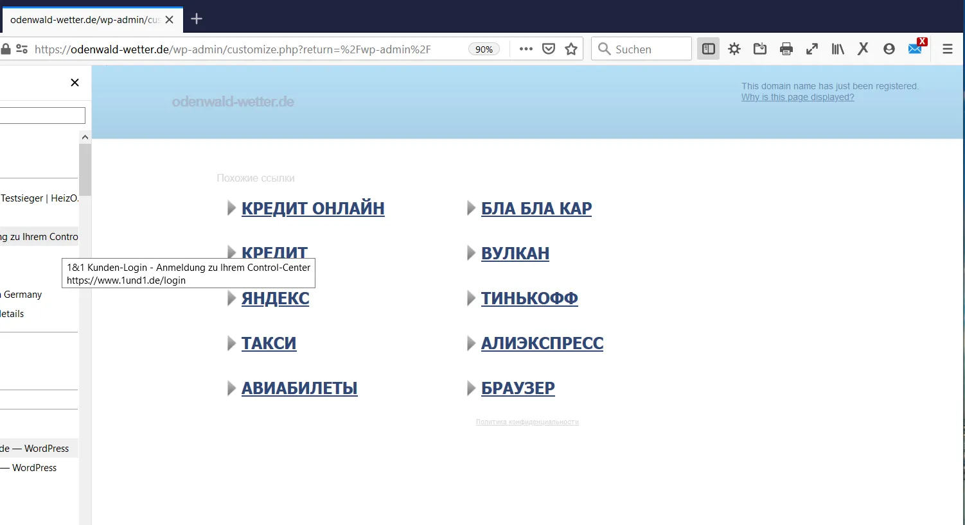965x525 pixels.
Task: Click the arrow bullet beside ЯНДЕКС
Action: point(231,298)
